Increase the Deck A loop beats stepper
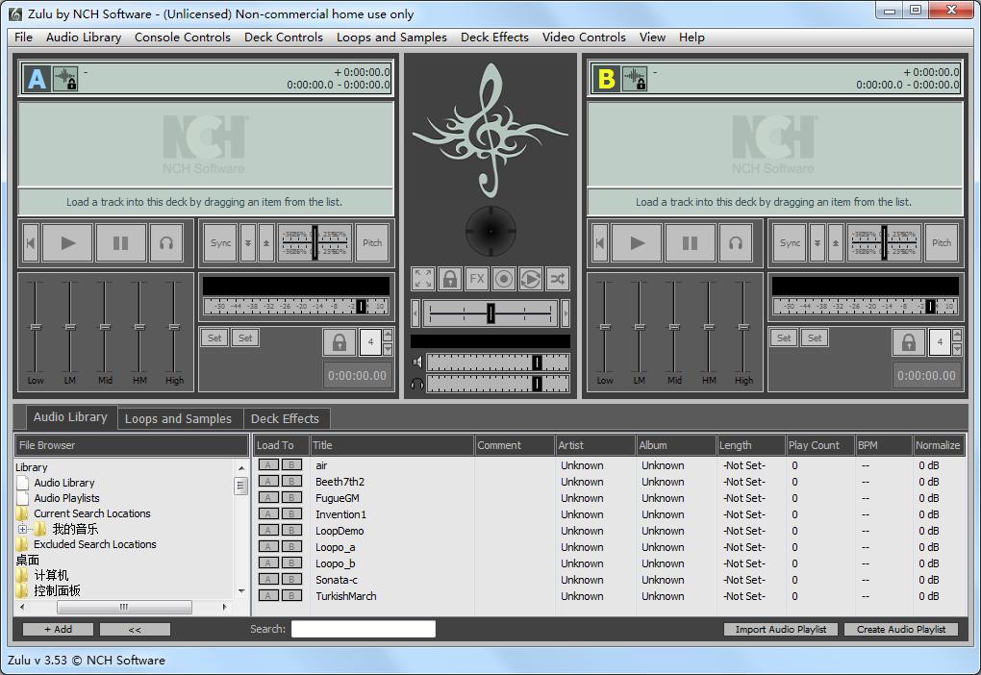Screen dimensions: 981x675 [388, 335]
